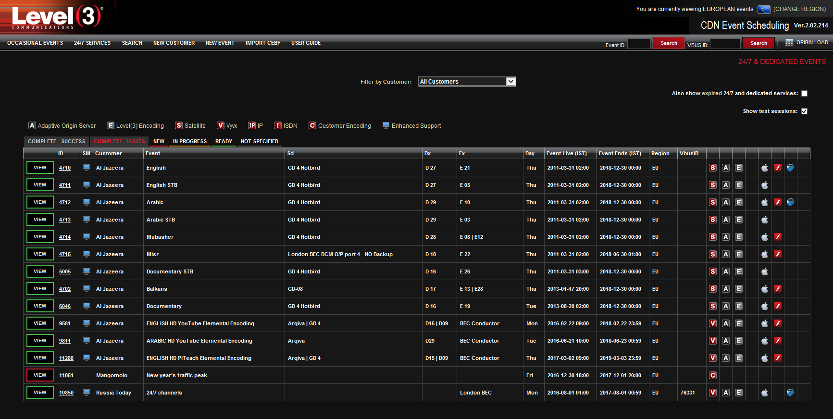Click 'ENGLISH HD PiTeach Elemental Encoding' event text
Image resolution: width=833 pixels, height=419 pixels.
click(x=199, y=358)
